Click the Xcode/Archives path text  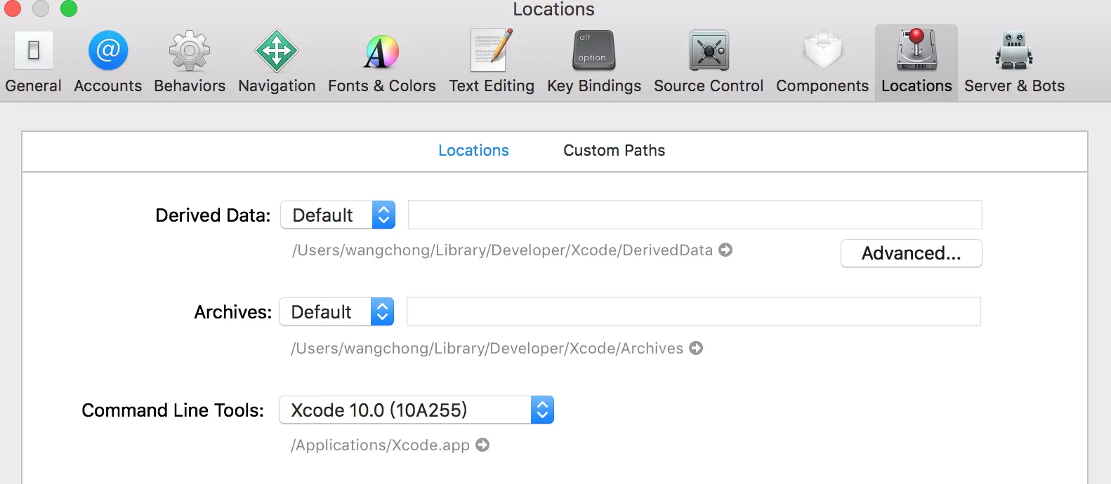[487, 348]
